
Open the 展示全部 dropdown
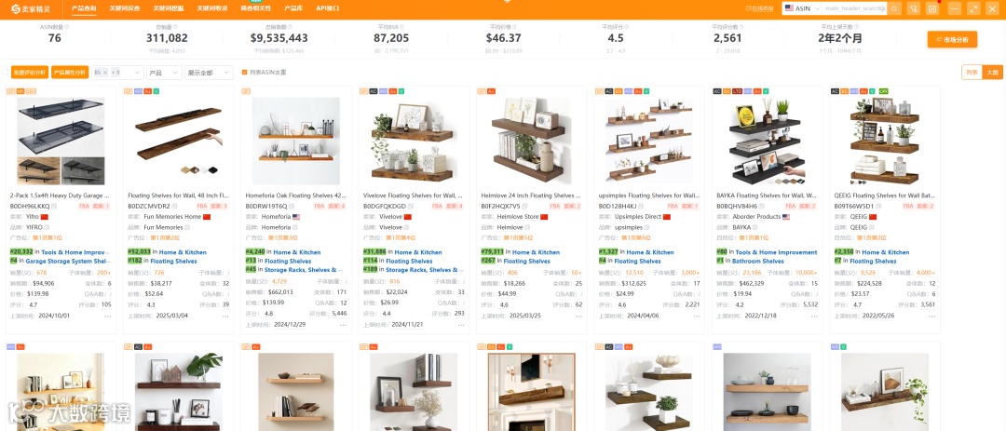pyautogui.click(x=210, y=73)
